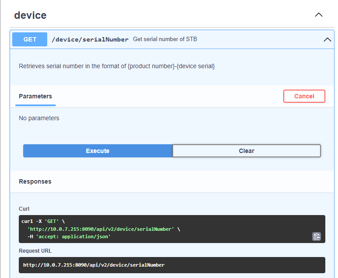Click the Curl label

24,209
